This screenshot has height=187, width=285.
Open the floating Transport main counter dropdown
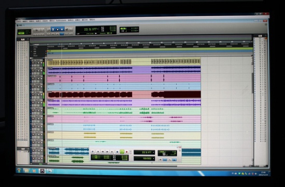point(153,152)
